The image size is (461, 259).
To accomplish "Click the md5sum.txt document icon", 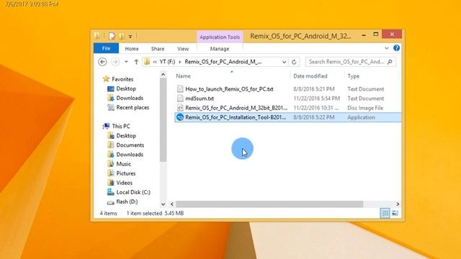I will [180, 99].
